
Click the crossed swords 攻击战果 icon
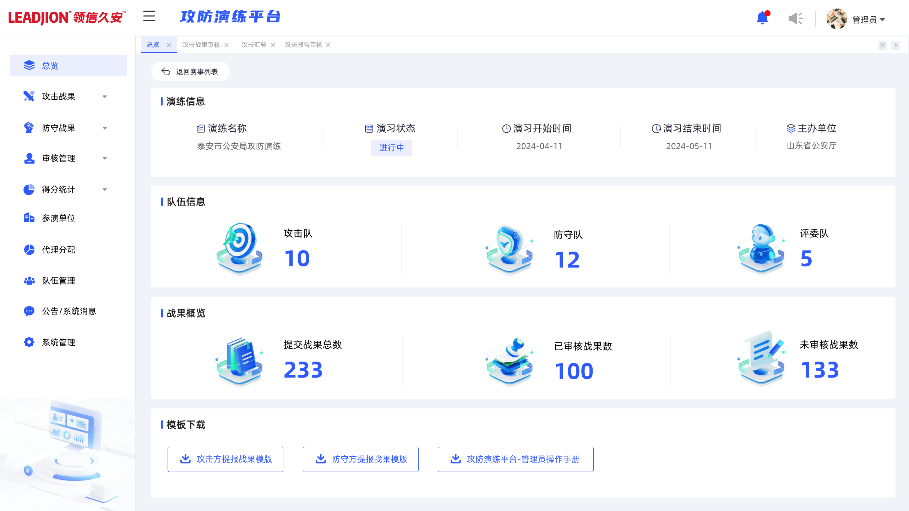point(29,97)
